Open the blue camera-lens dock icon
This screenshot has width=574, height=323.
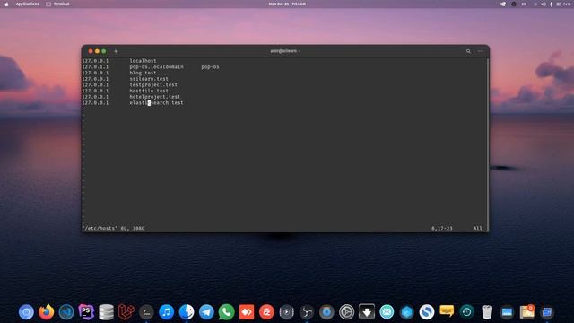pyautogui.click(x=326, y=312)
